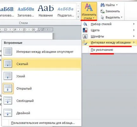137x127 pixels.
Task: Click the Цвета palette icon
Action: (x=85, y=30)
